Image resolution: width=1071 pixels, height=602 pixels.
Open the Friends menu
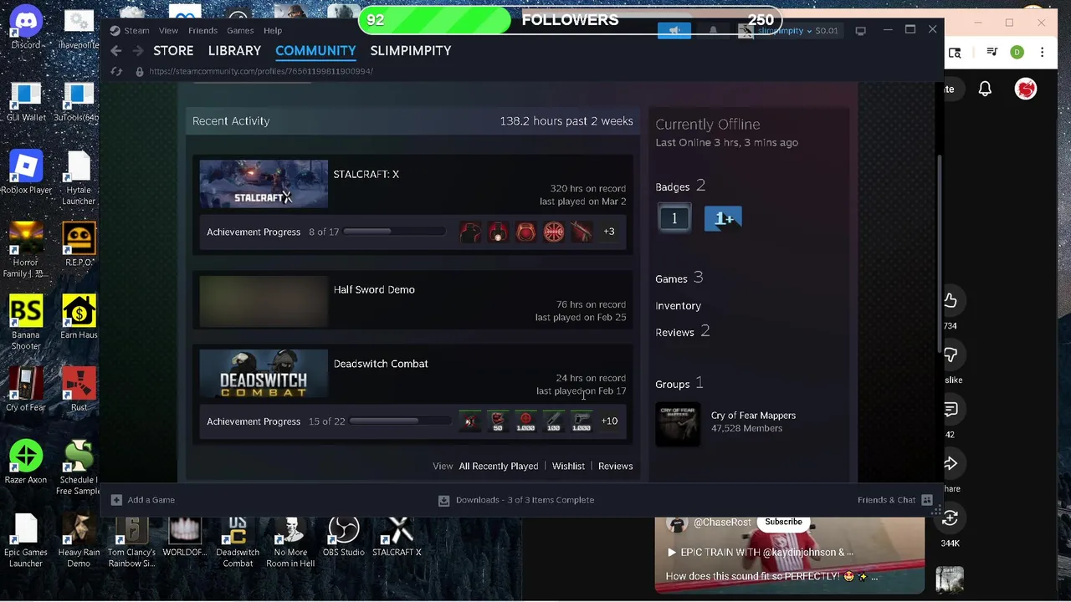point(202,31)
